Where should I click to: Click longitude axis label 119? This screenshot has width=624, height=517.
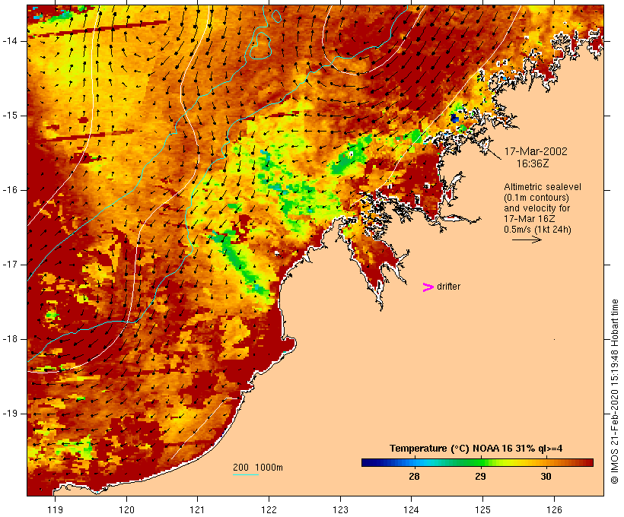tap(55, 509)
